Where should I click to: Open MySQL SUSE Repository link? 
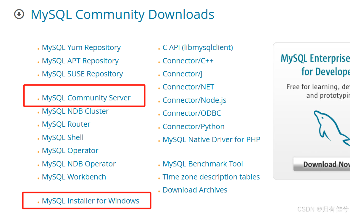82,74
